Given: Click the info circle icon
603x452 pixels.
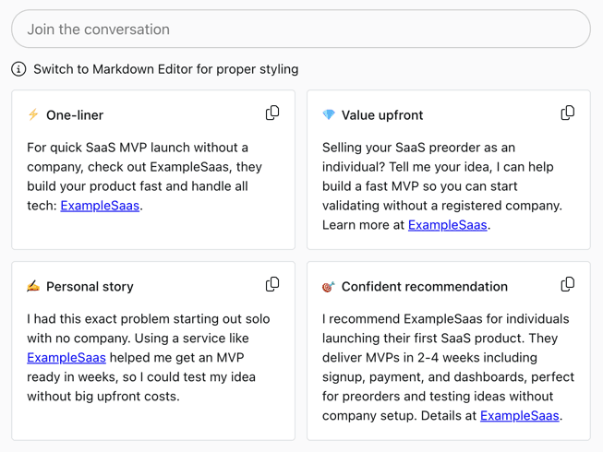Looking at the screenshot, I should click(x=18, y=69).
